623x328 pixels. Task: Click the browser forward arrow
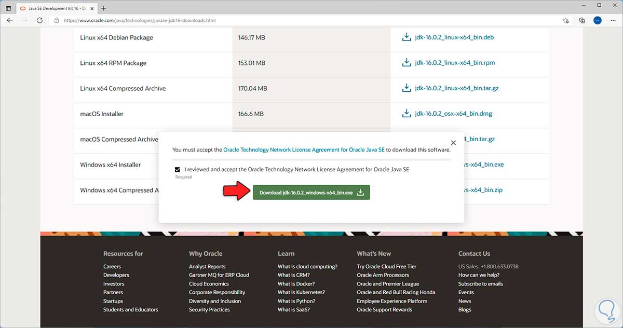click(24, 20)
